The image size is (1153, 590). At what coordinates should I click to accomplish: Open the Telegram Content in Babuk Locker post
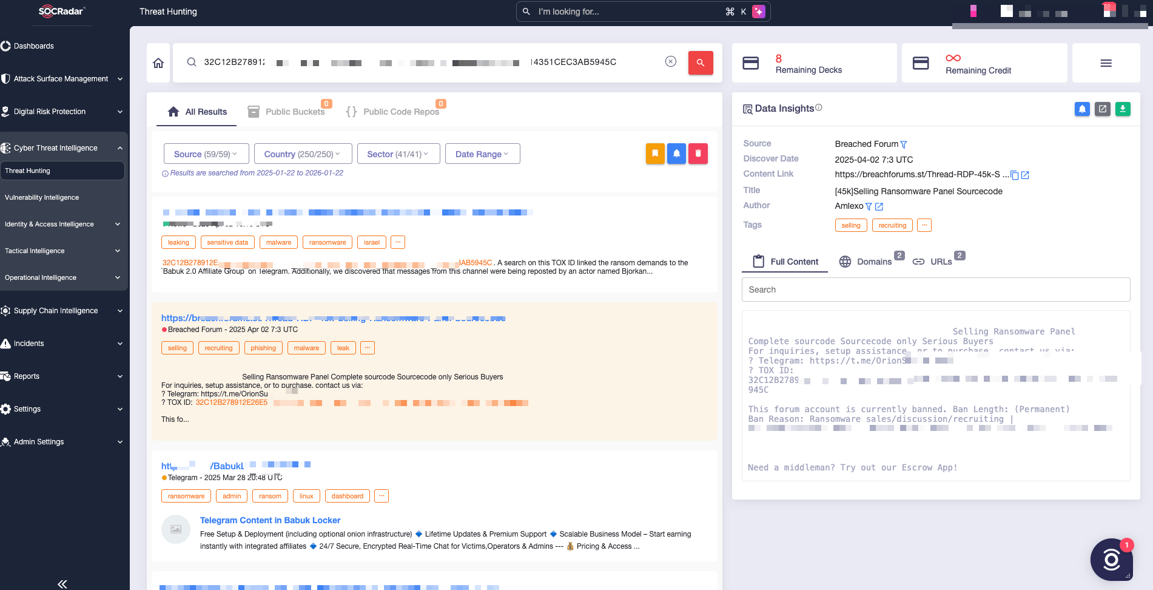pos(271,520)
